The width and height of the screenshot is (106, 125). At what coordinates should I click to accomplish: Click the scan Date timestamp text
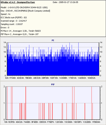point(65,2)
